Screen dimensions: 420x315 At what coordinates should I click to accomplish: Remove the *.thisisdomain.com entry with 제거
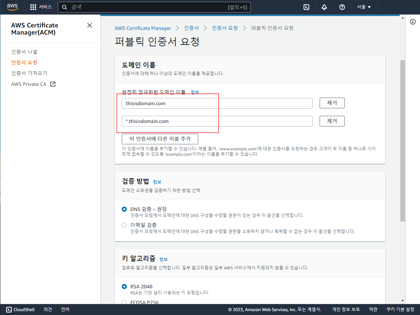click(x=332, y=121)
